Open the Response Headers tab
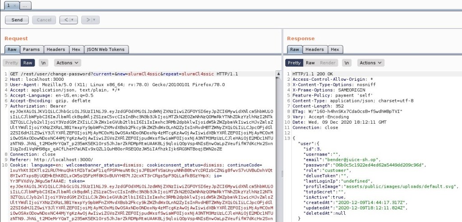 click(314, 49)
